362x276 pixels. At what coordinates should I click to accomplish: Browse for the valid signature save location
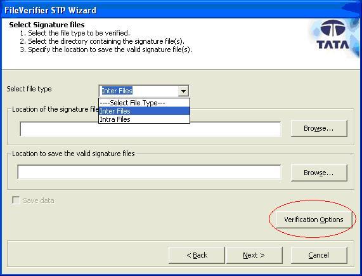tap(319, 173)
